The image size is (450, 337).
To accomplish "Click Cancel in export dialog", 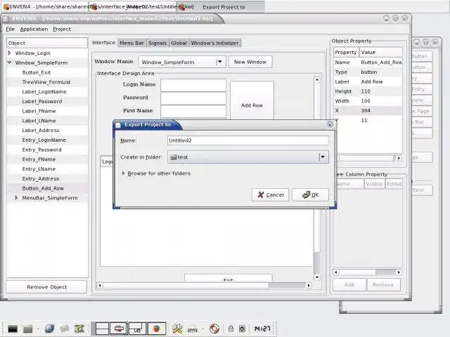I will click(270, 195).
